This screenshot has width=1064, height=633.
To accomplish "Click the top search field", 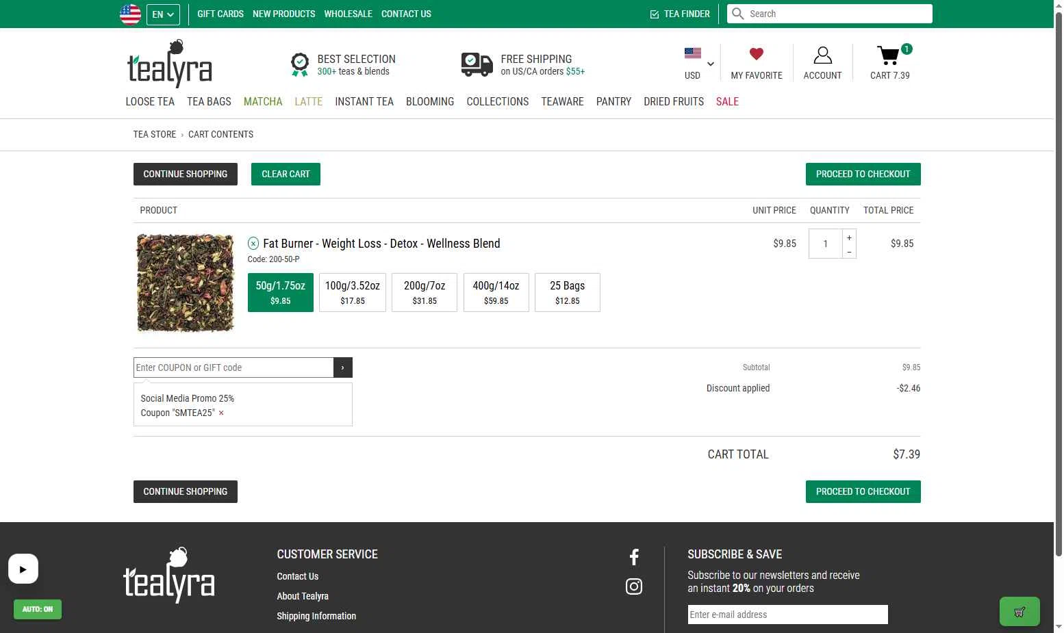I will [829, 14].
